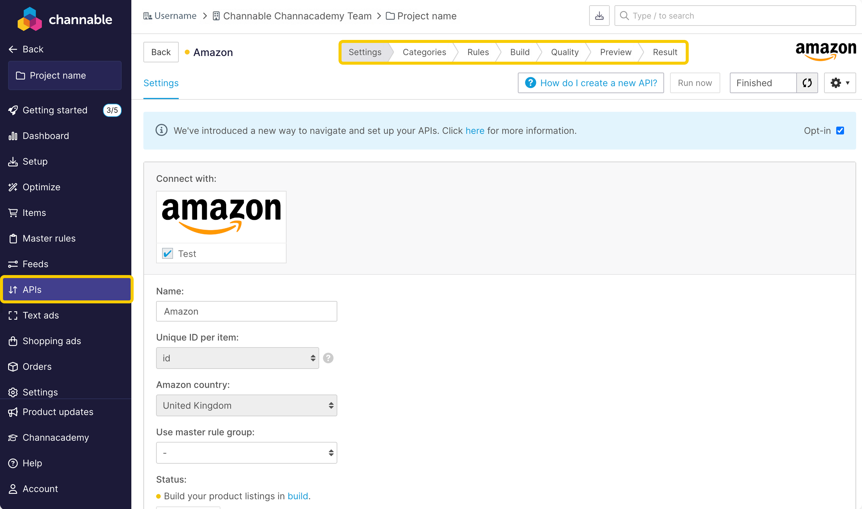This screenshot has height=509, width=862.
Task: Toggle the Test connection checkbox
Action: click(x=168, y=254)
